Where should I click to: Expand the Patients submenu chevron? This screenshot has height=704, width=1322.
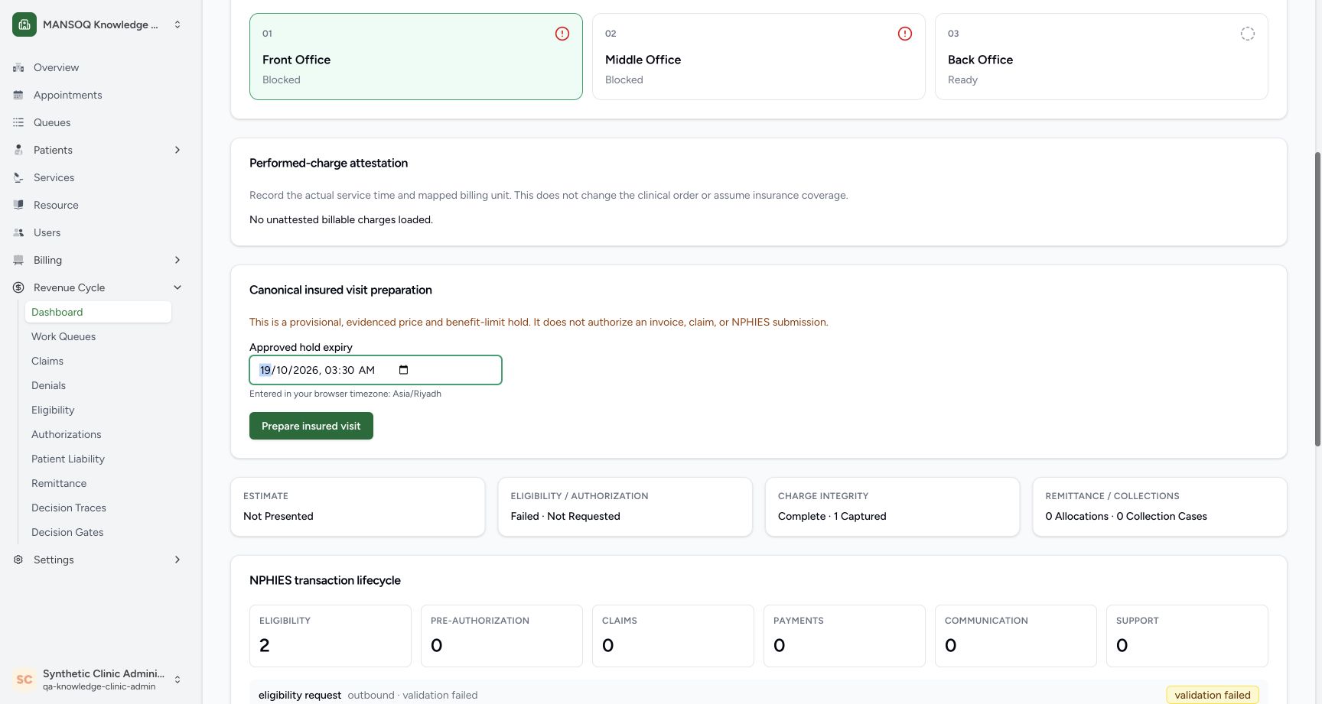coord(177,150)
